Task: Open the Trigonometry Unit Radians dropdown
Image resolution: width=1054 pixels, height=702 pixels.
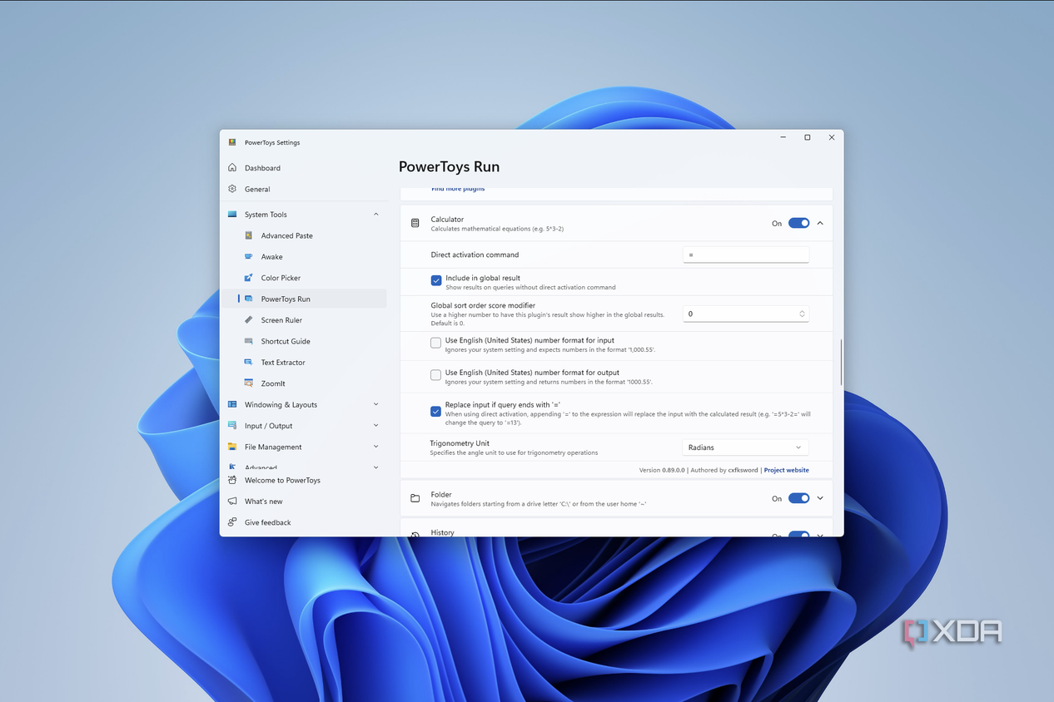Action: pyautogui.click(x=745, y=447)
